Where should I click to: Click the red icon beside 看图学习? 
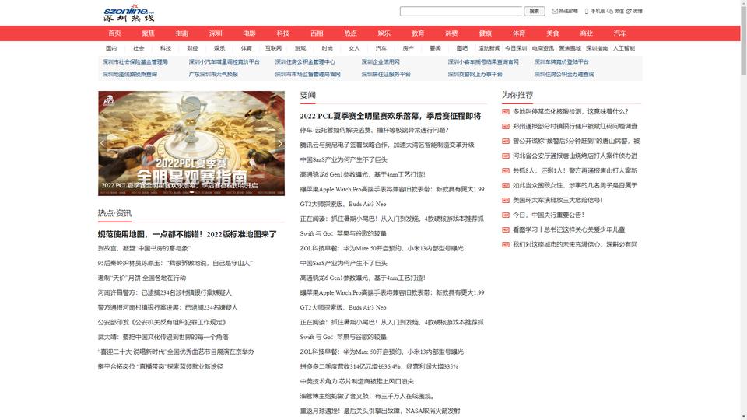(506, 229)
